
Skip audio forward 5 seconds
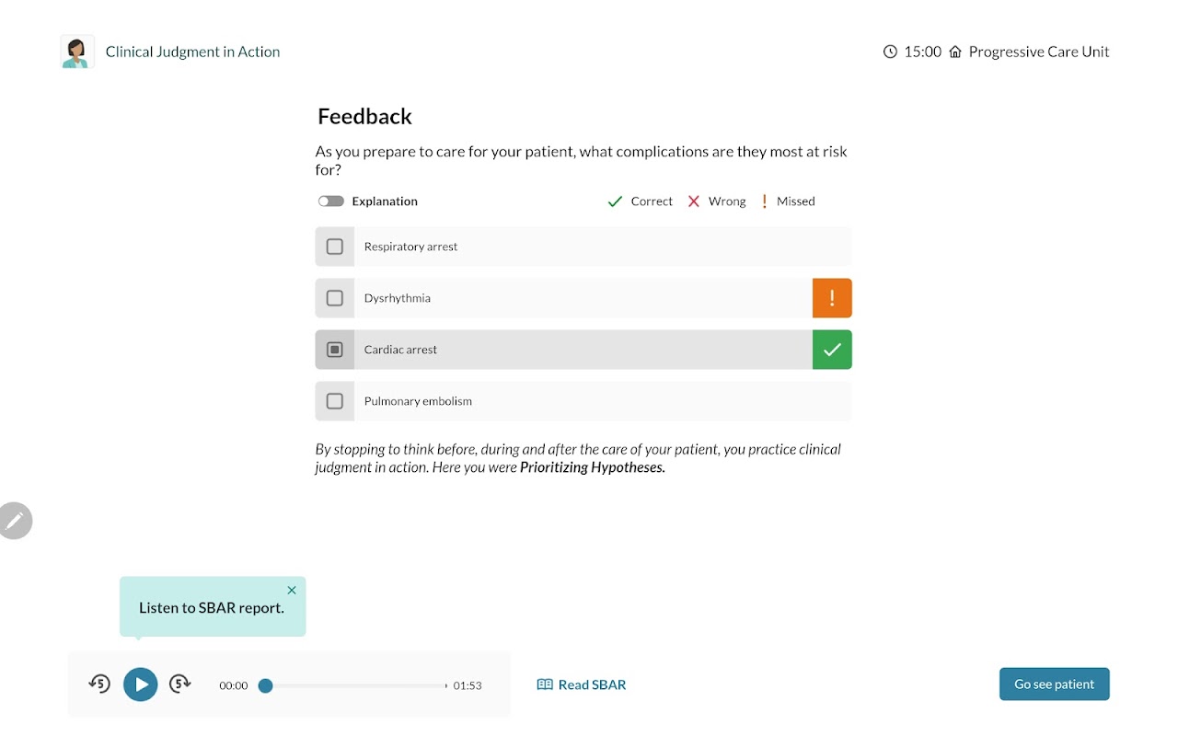(180, 684)
